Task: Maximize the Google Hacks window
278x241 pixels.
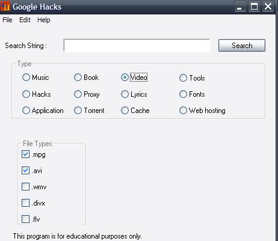Action: click(254, 7)
